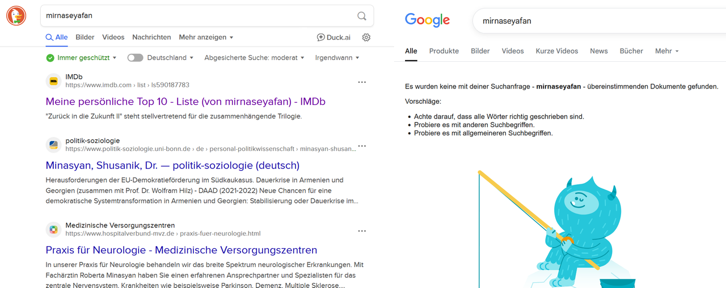Click Achte darauf suggestion text
Image resolution: width=726 pixels, height=288 pixels.
[x=499, y=116]
